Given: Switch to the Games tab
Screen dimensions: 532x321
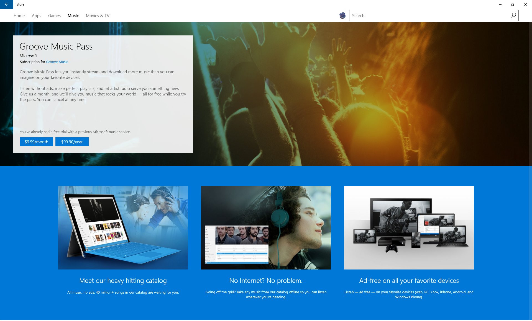Looking at the screenshot, I should click(x=54, y=16).
